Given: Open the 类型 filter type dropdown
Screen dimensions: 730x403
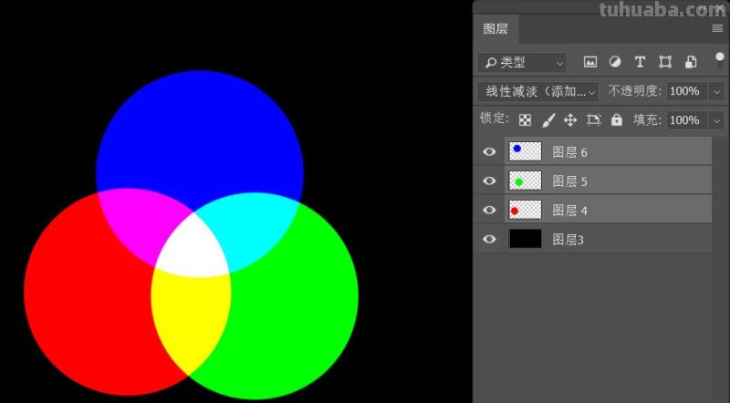Looking at the screenshot, I should (x=522, y=62).
